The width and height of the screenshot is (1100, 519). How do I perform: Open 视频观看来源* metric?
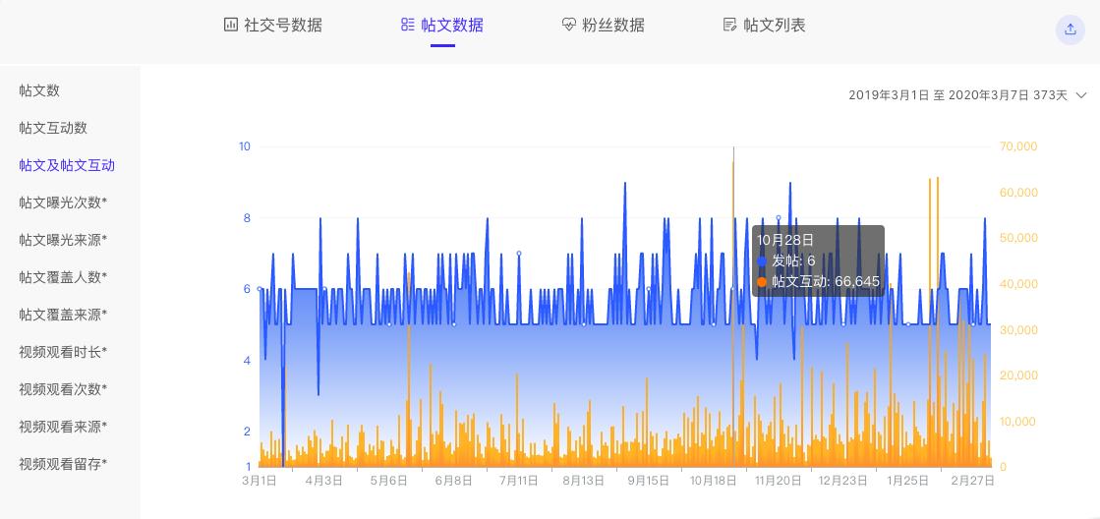click(x=63, y=427)
